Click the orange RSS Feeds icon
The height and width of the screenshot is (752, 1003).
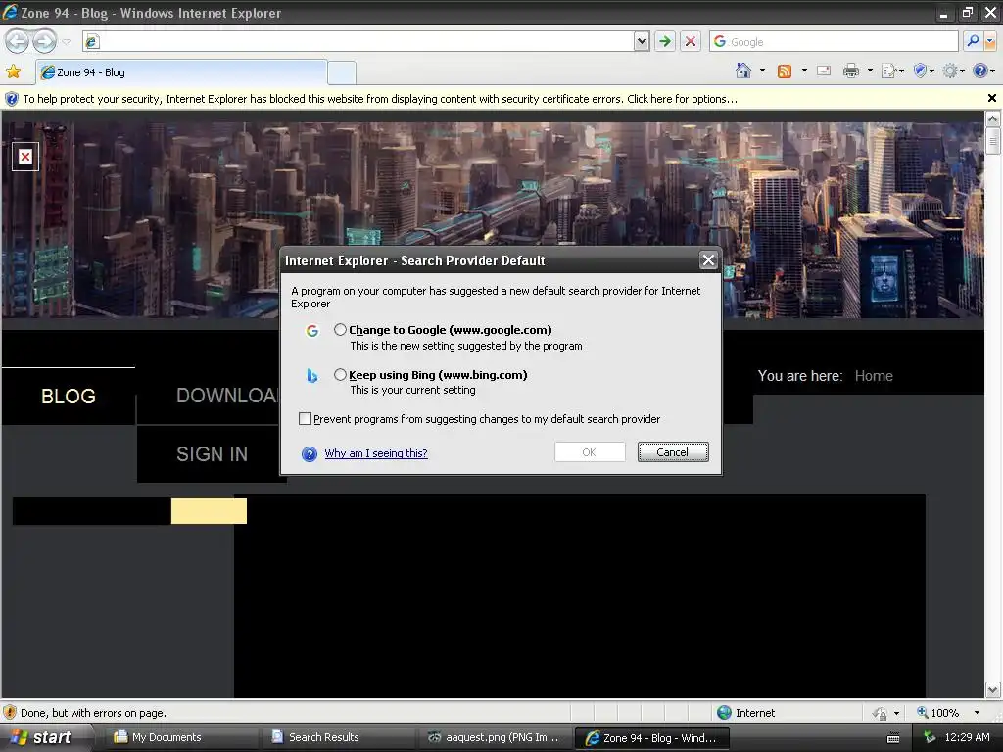785,70
